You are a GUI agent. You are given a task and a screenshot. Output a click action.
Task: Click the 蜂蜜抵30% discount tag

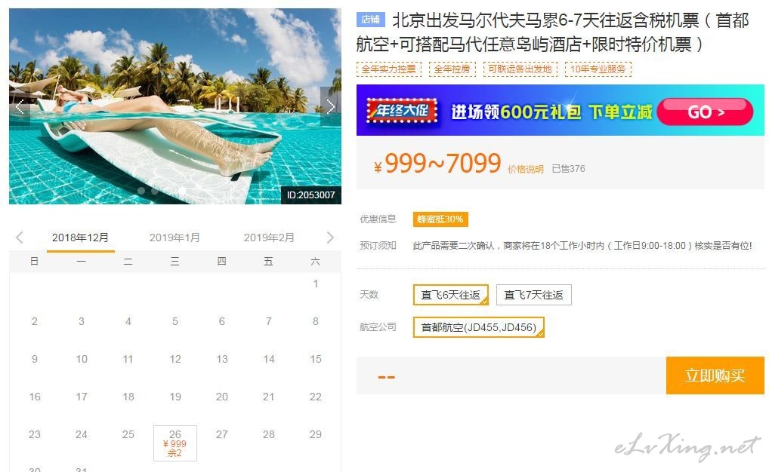(440, 219)
